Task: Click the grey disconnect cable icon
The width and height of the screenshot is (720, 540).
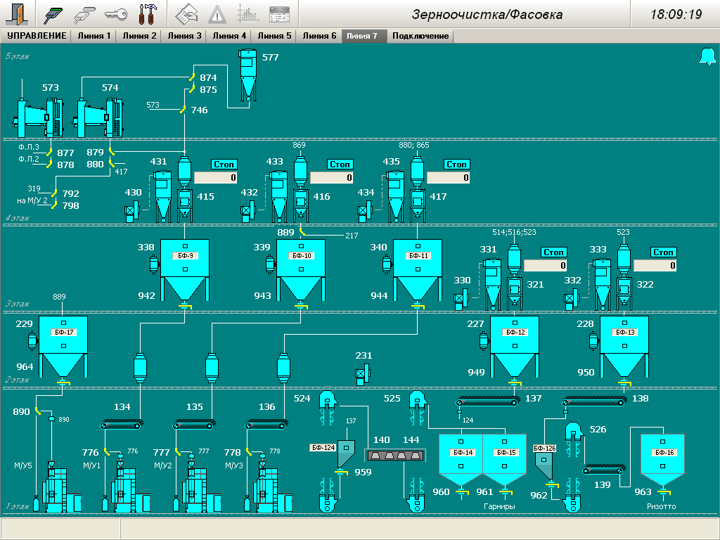Action: (x=85, y=14)
